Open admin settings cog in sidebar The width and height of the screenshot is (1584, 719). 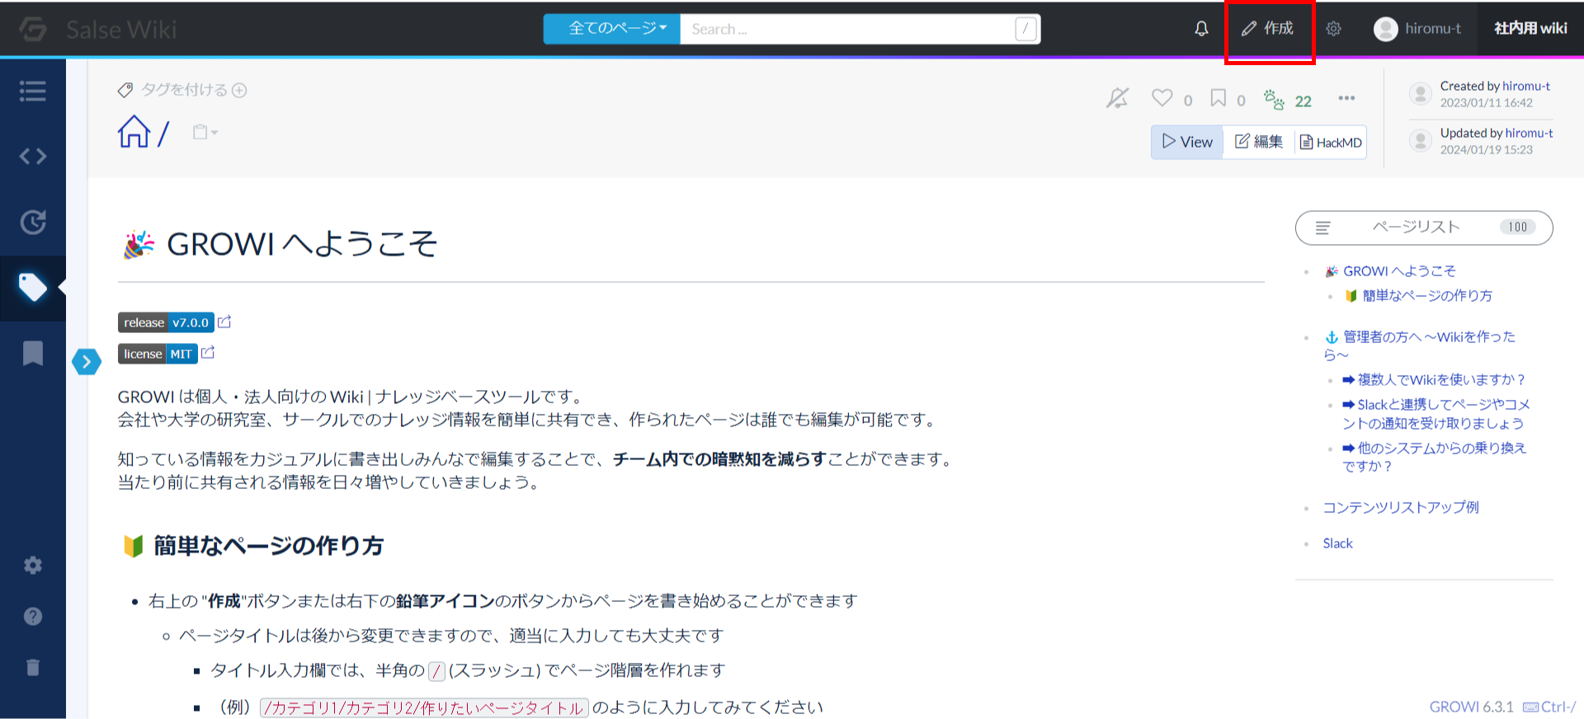(33, 565)
